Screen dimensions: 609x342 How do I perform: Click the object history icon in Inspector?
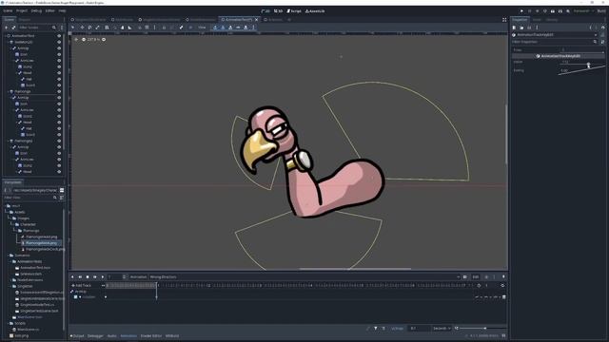602,28
